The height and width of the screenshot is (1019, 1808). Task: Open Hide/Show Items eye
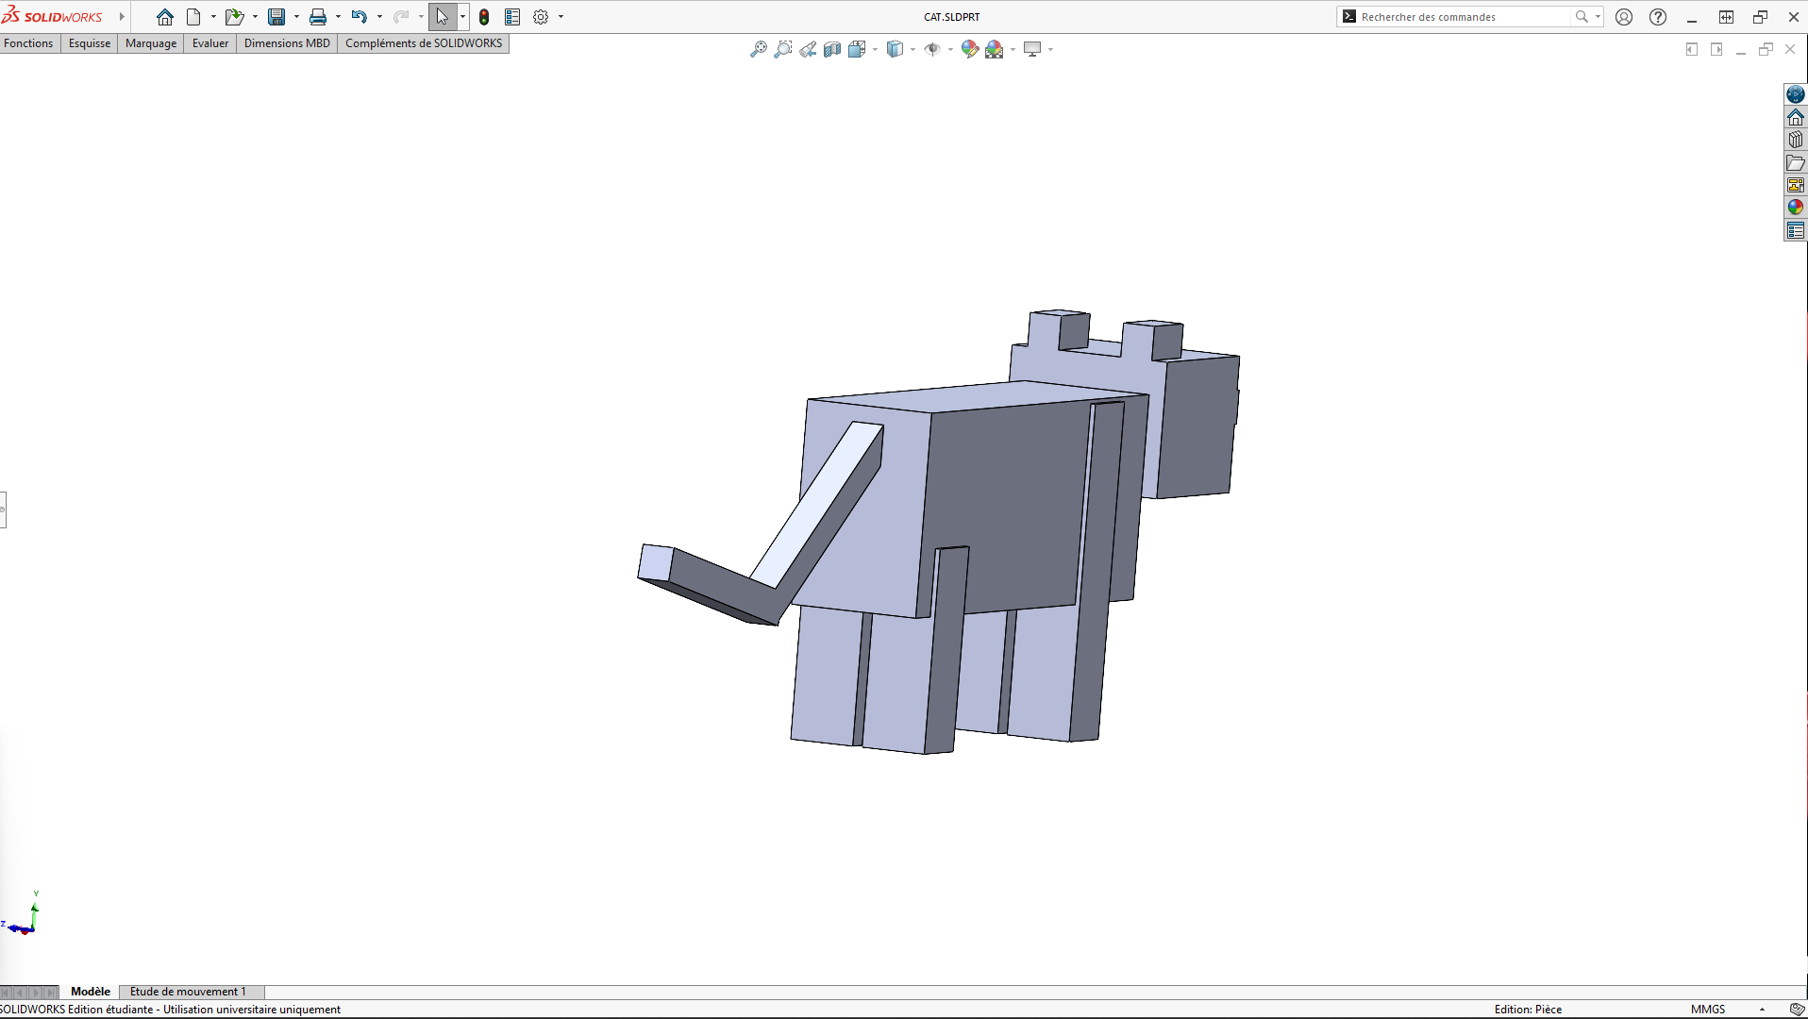[x=932, y=49]
